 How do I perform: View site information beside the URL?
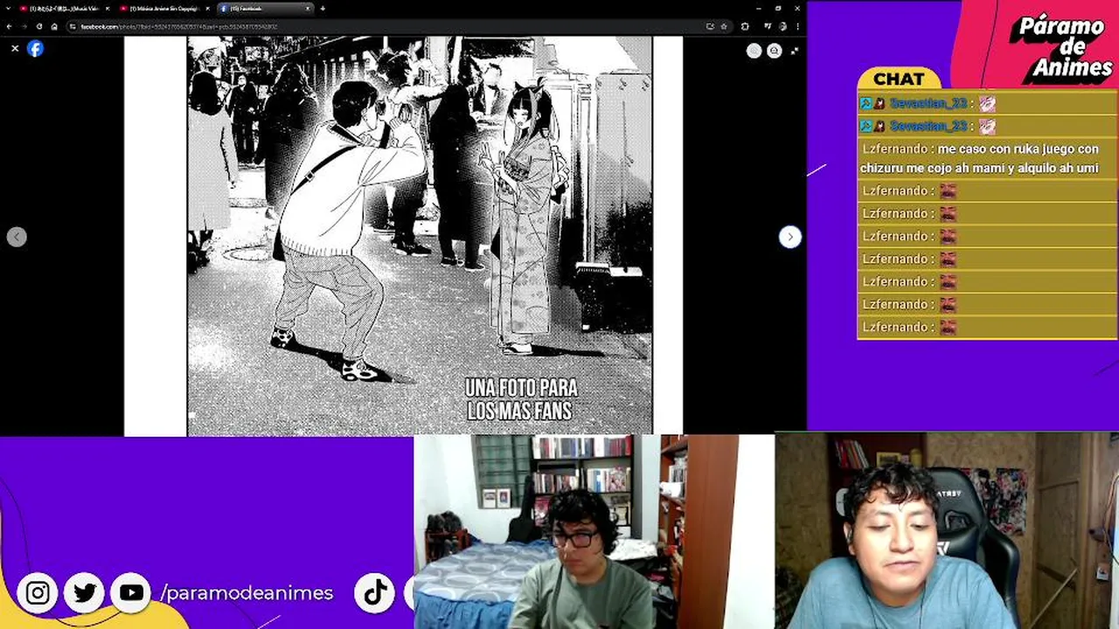pyautogui.click(x=73, y=26)
